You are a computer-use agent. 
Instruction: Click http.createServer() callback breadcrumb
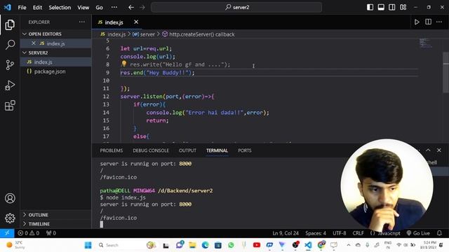point(199,34)
